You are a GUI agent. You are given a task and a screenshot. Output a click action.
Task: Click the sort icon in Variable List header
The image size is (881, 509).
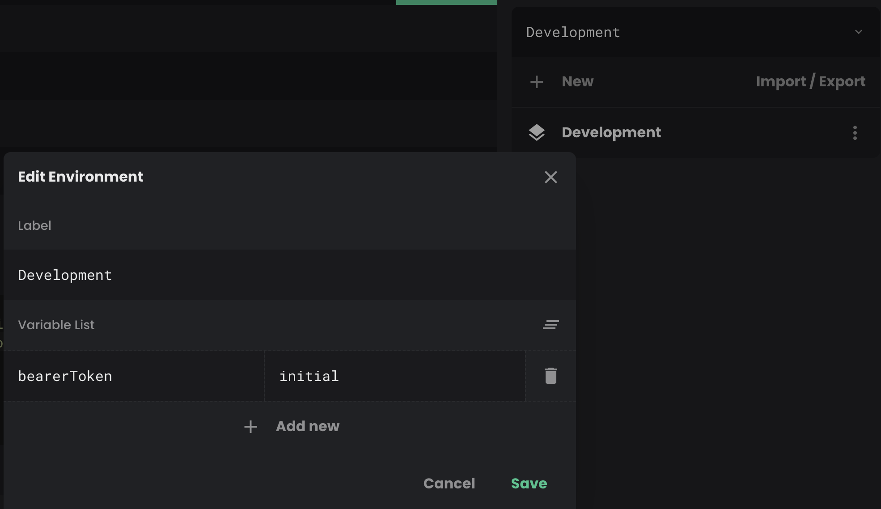coord(551,325)
